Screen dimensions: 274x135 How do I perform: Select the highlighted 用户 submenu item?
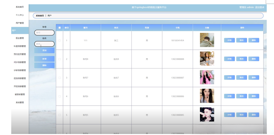click(x=20, y=30)
